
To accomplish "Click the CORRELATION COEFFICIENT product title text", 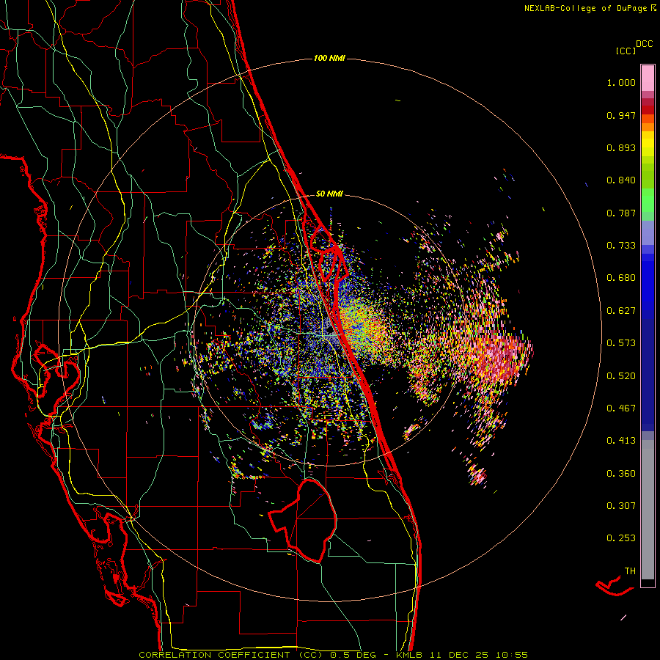I will coord(231,655).
